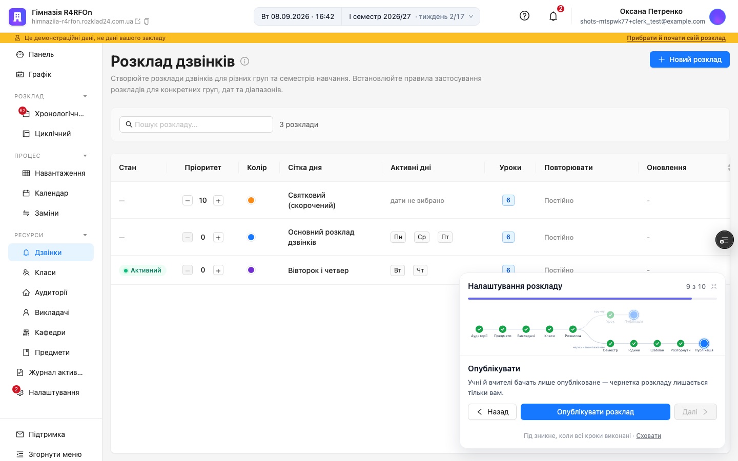Viewport: 738px width, 461px height.
Task: Go to Класи in sidebar
Action: click(51, 273)
